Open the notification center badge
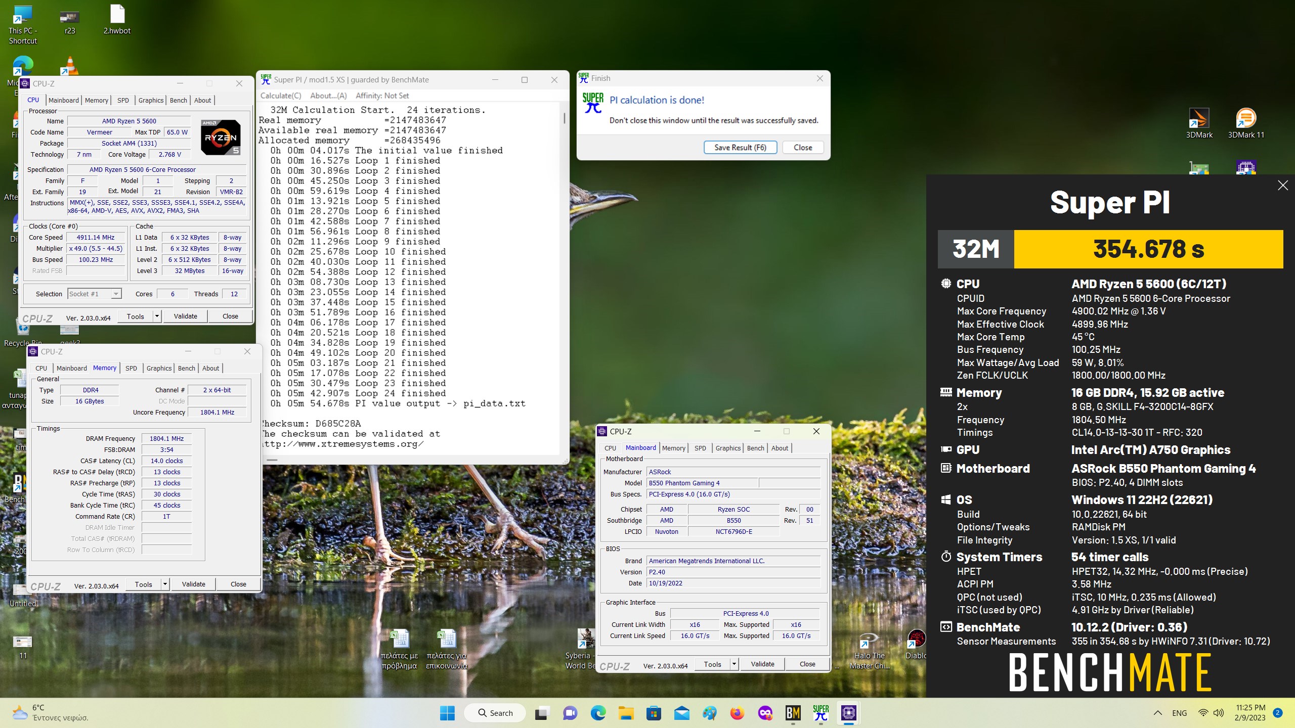 (1277, 713)
